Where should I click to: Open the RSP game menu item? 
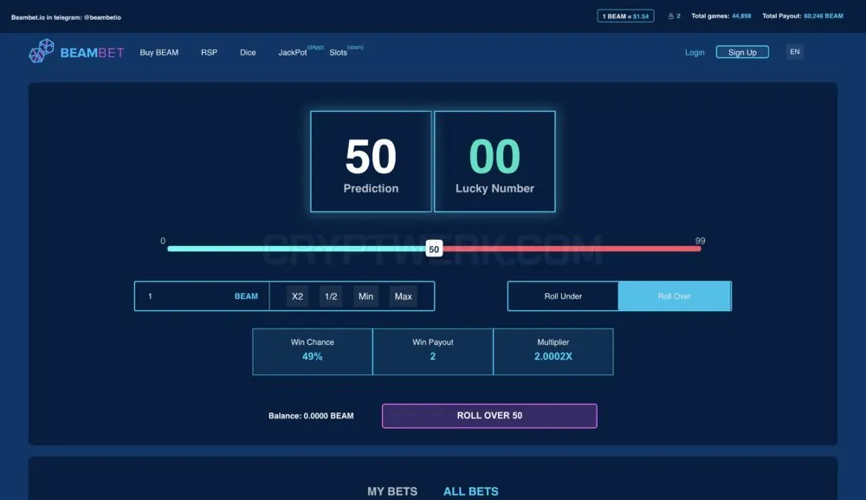[x=209, y=53]
